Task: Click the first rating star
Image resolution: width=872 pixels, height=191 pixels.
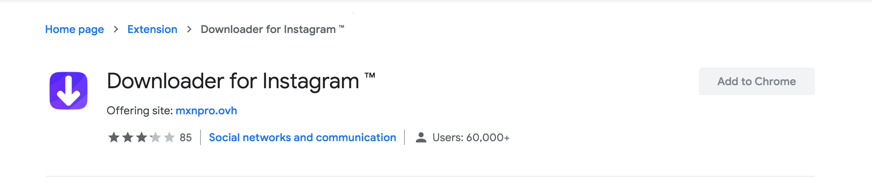Action: click(x=114, y=137)
